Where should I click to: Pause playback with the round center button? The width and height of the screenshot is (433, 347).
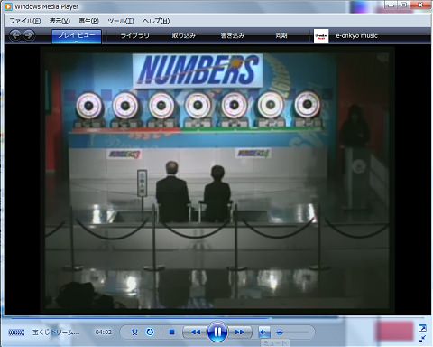(216, 332)
